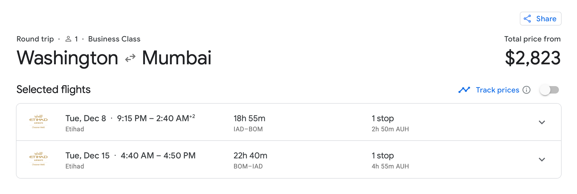Expand details for the Dec 8 departing flight
Image resolution: width=577 pixels, height=194 pixels.
pos(542,123)
